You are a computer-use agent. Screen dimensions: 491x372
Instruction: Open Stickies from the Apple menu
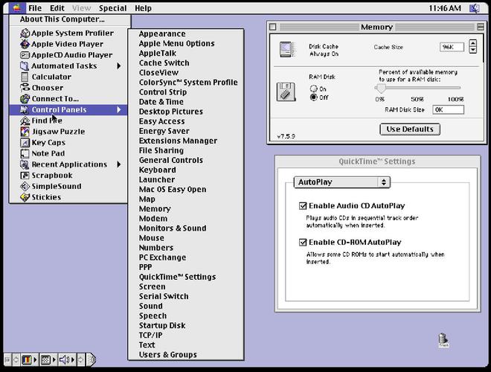coord(68,197)
